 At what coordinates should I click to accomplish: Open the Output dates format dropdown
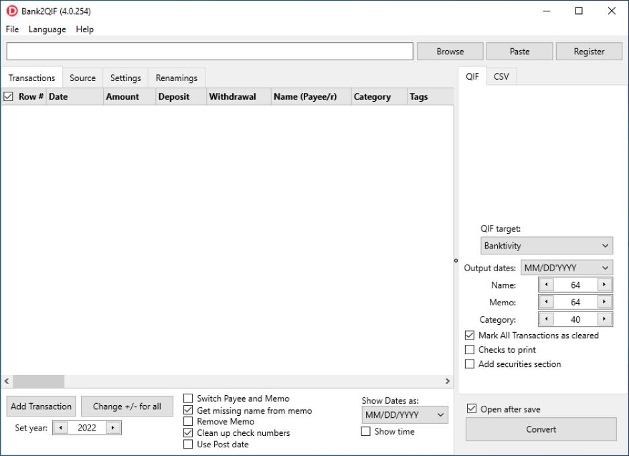[x=566, y=268]
